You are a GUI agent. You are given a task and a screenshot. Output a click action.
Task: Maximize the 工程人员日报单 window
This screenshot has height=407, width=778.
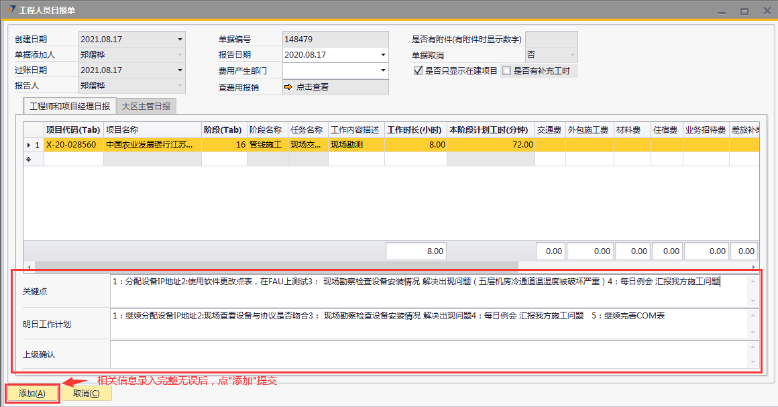point(744,11)
